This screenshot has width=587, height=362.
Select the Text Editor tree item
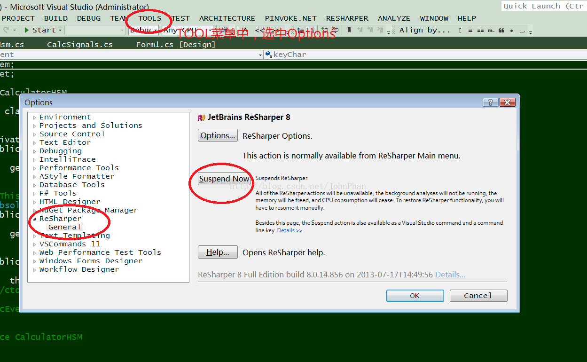[65, 142]
